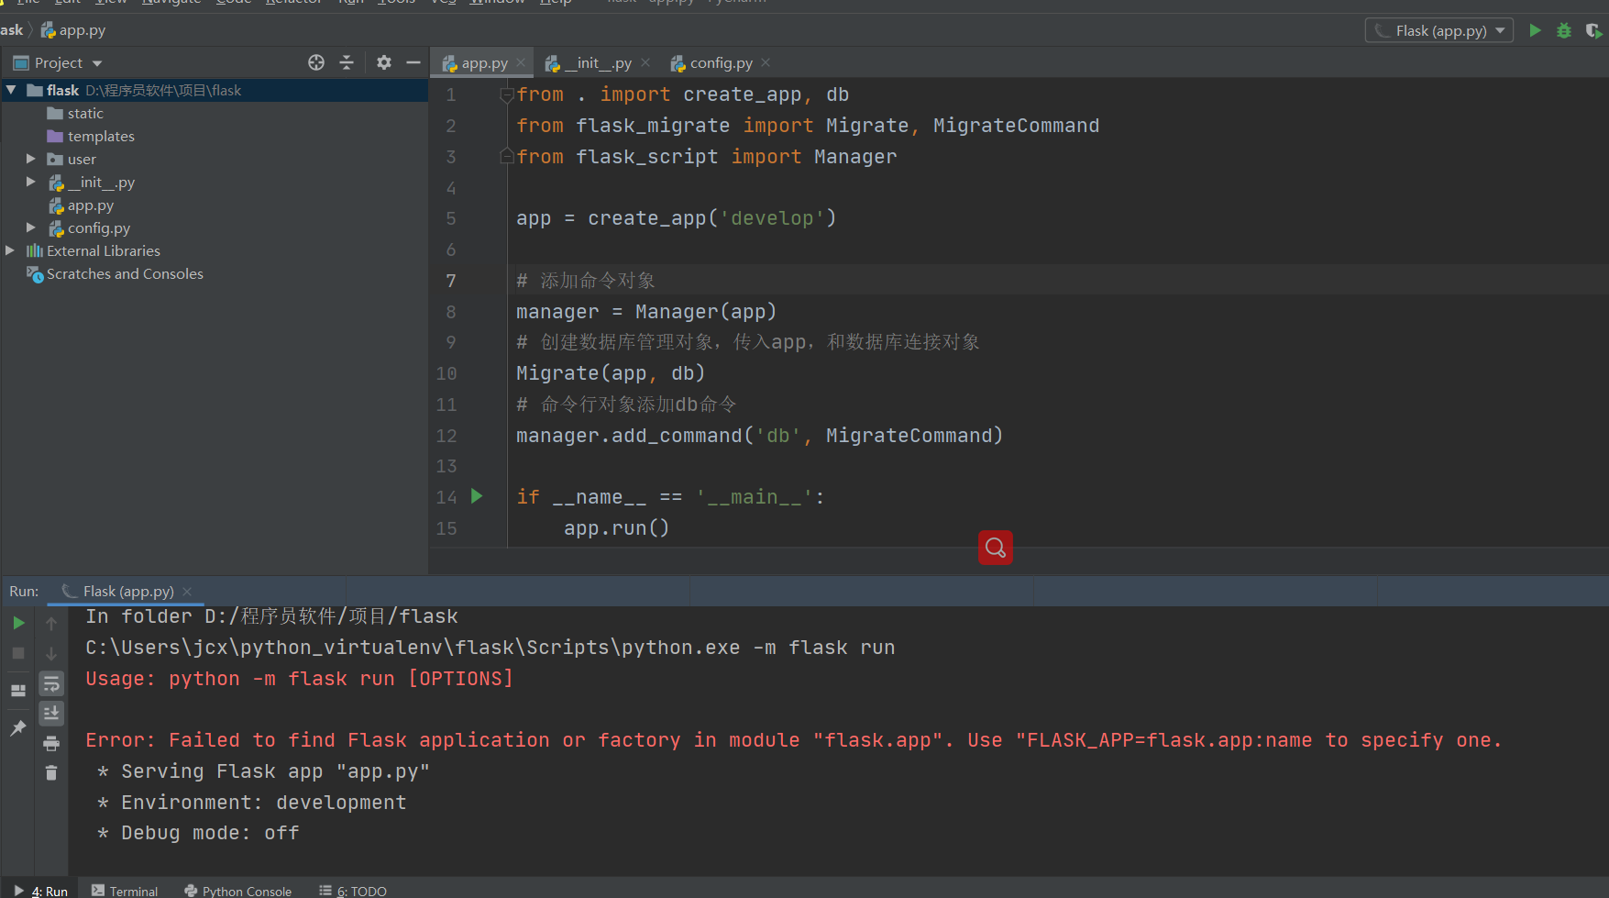Viewport: 1609px width, 898px height.
Task: Click the gutter run arrow on line 14
Action: click(477, 496)
